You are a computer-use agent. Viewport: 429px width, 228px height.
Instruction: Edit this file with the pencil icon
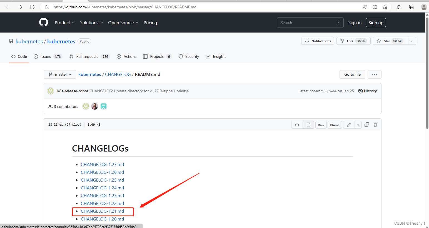[349, 125]
